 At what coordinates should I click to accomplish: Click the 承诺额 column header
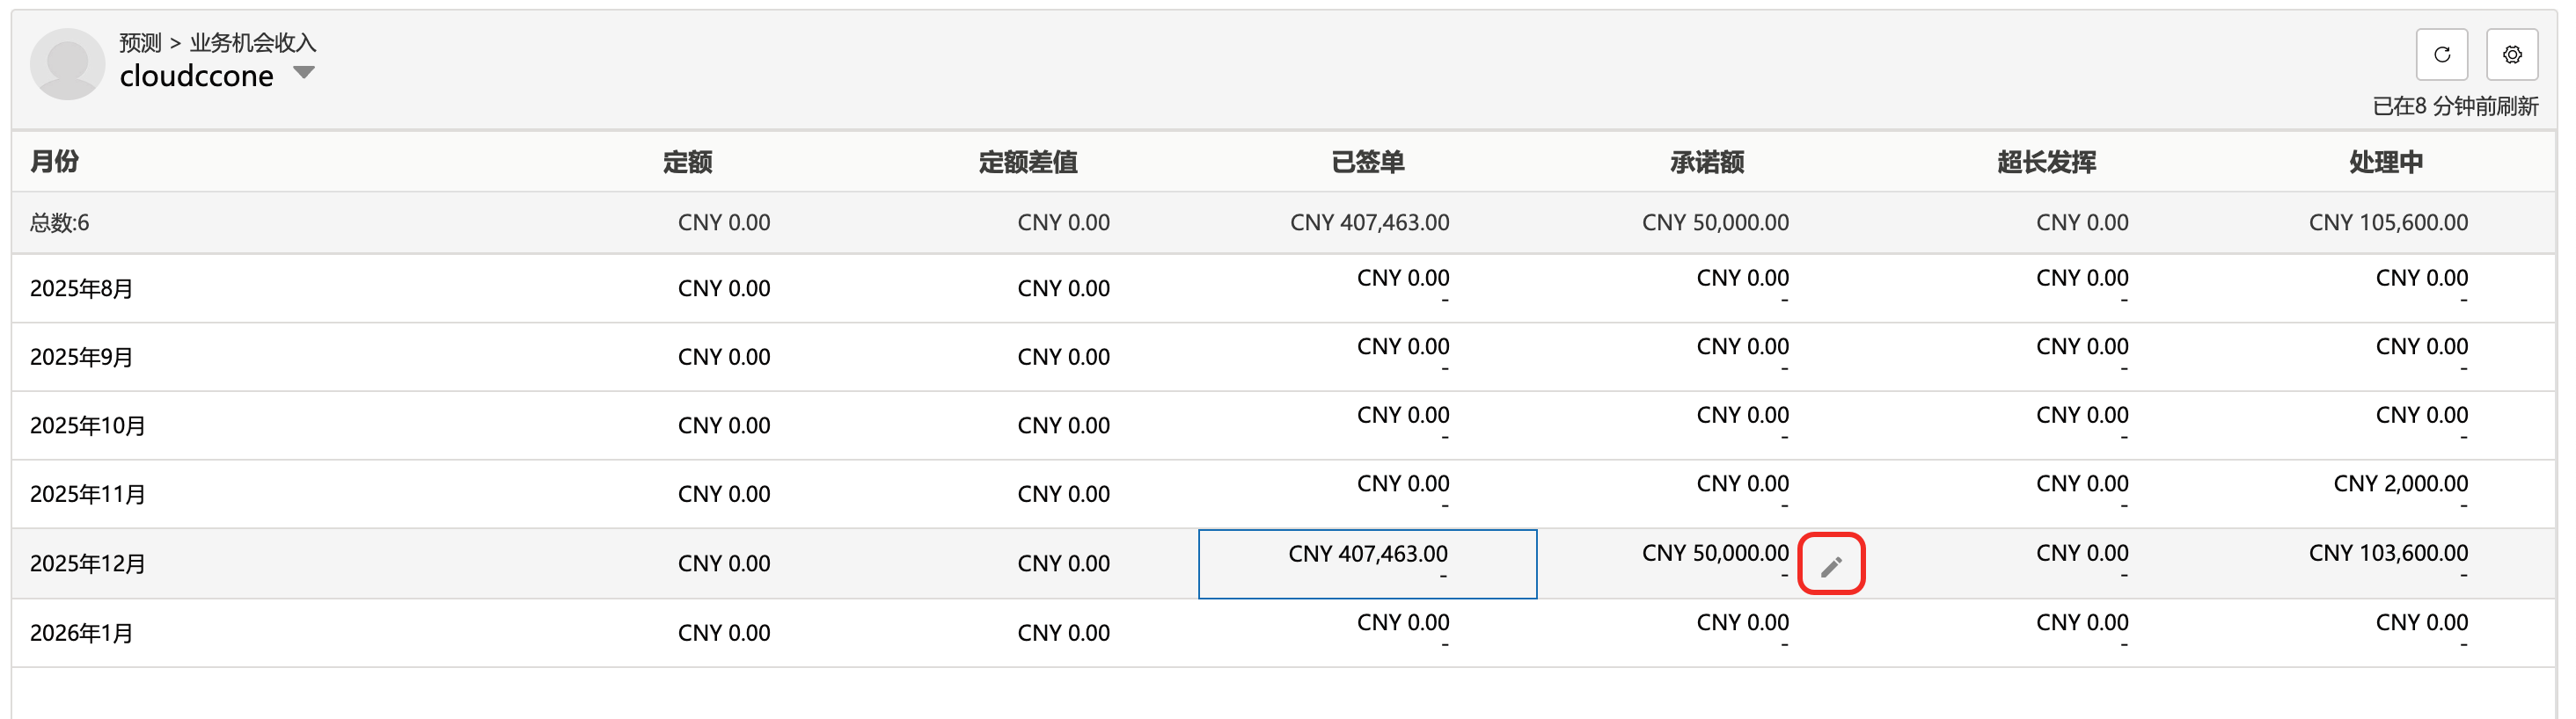pyautogui.click(x=1707, y=162)
